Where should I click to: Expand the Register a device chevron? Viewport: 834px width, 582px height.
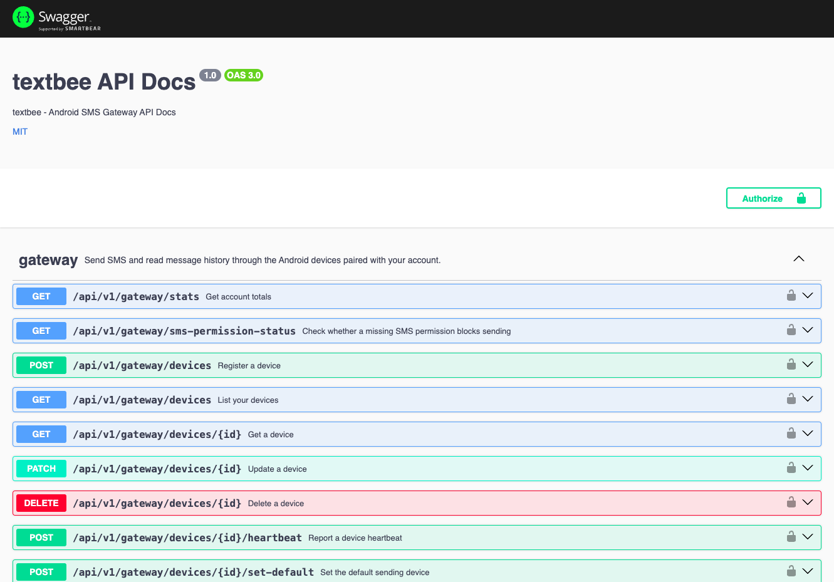click(808, 365)
